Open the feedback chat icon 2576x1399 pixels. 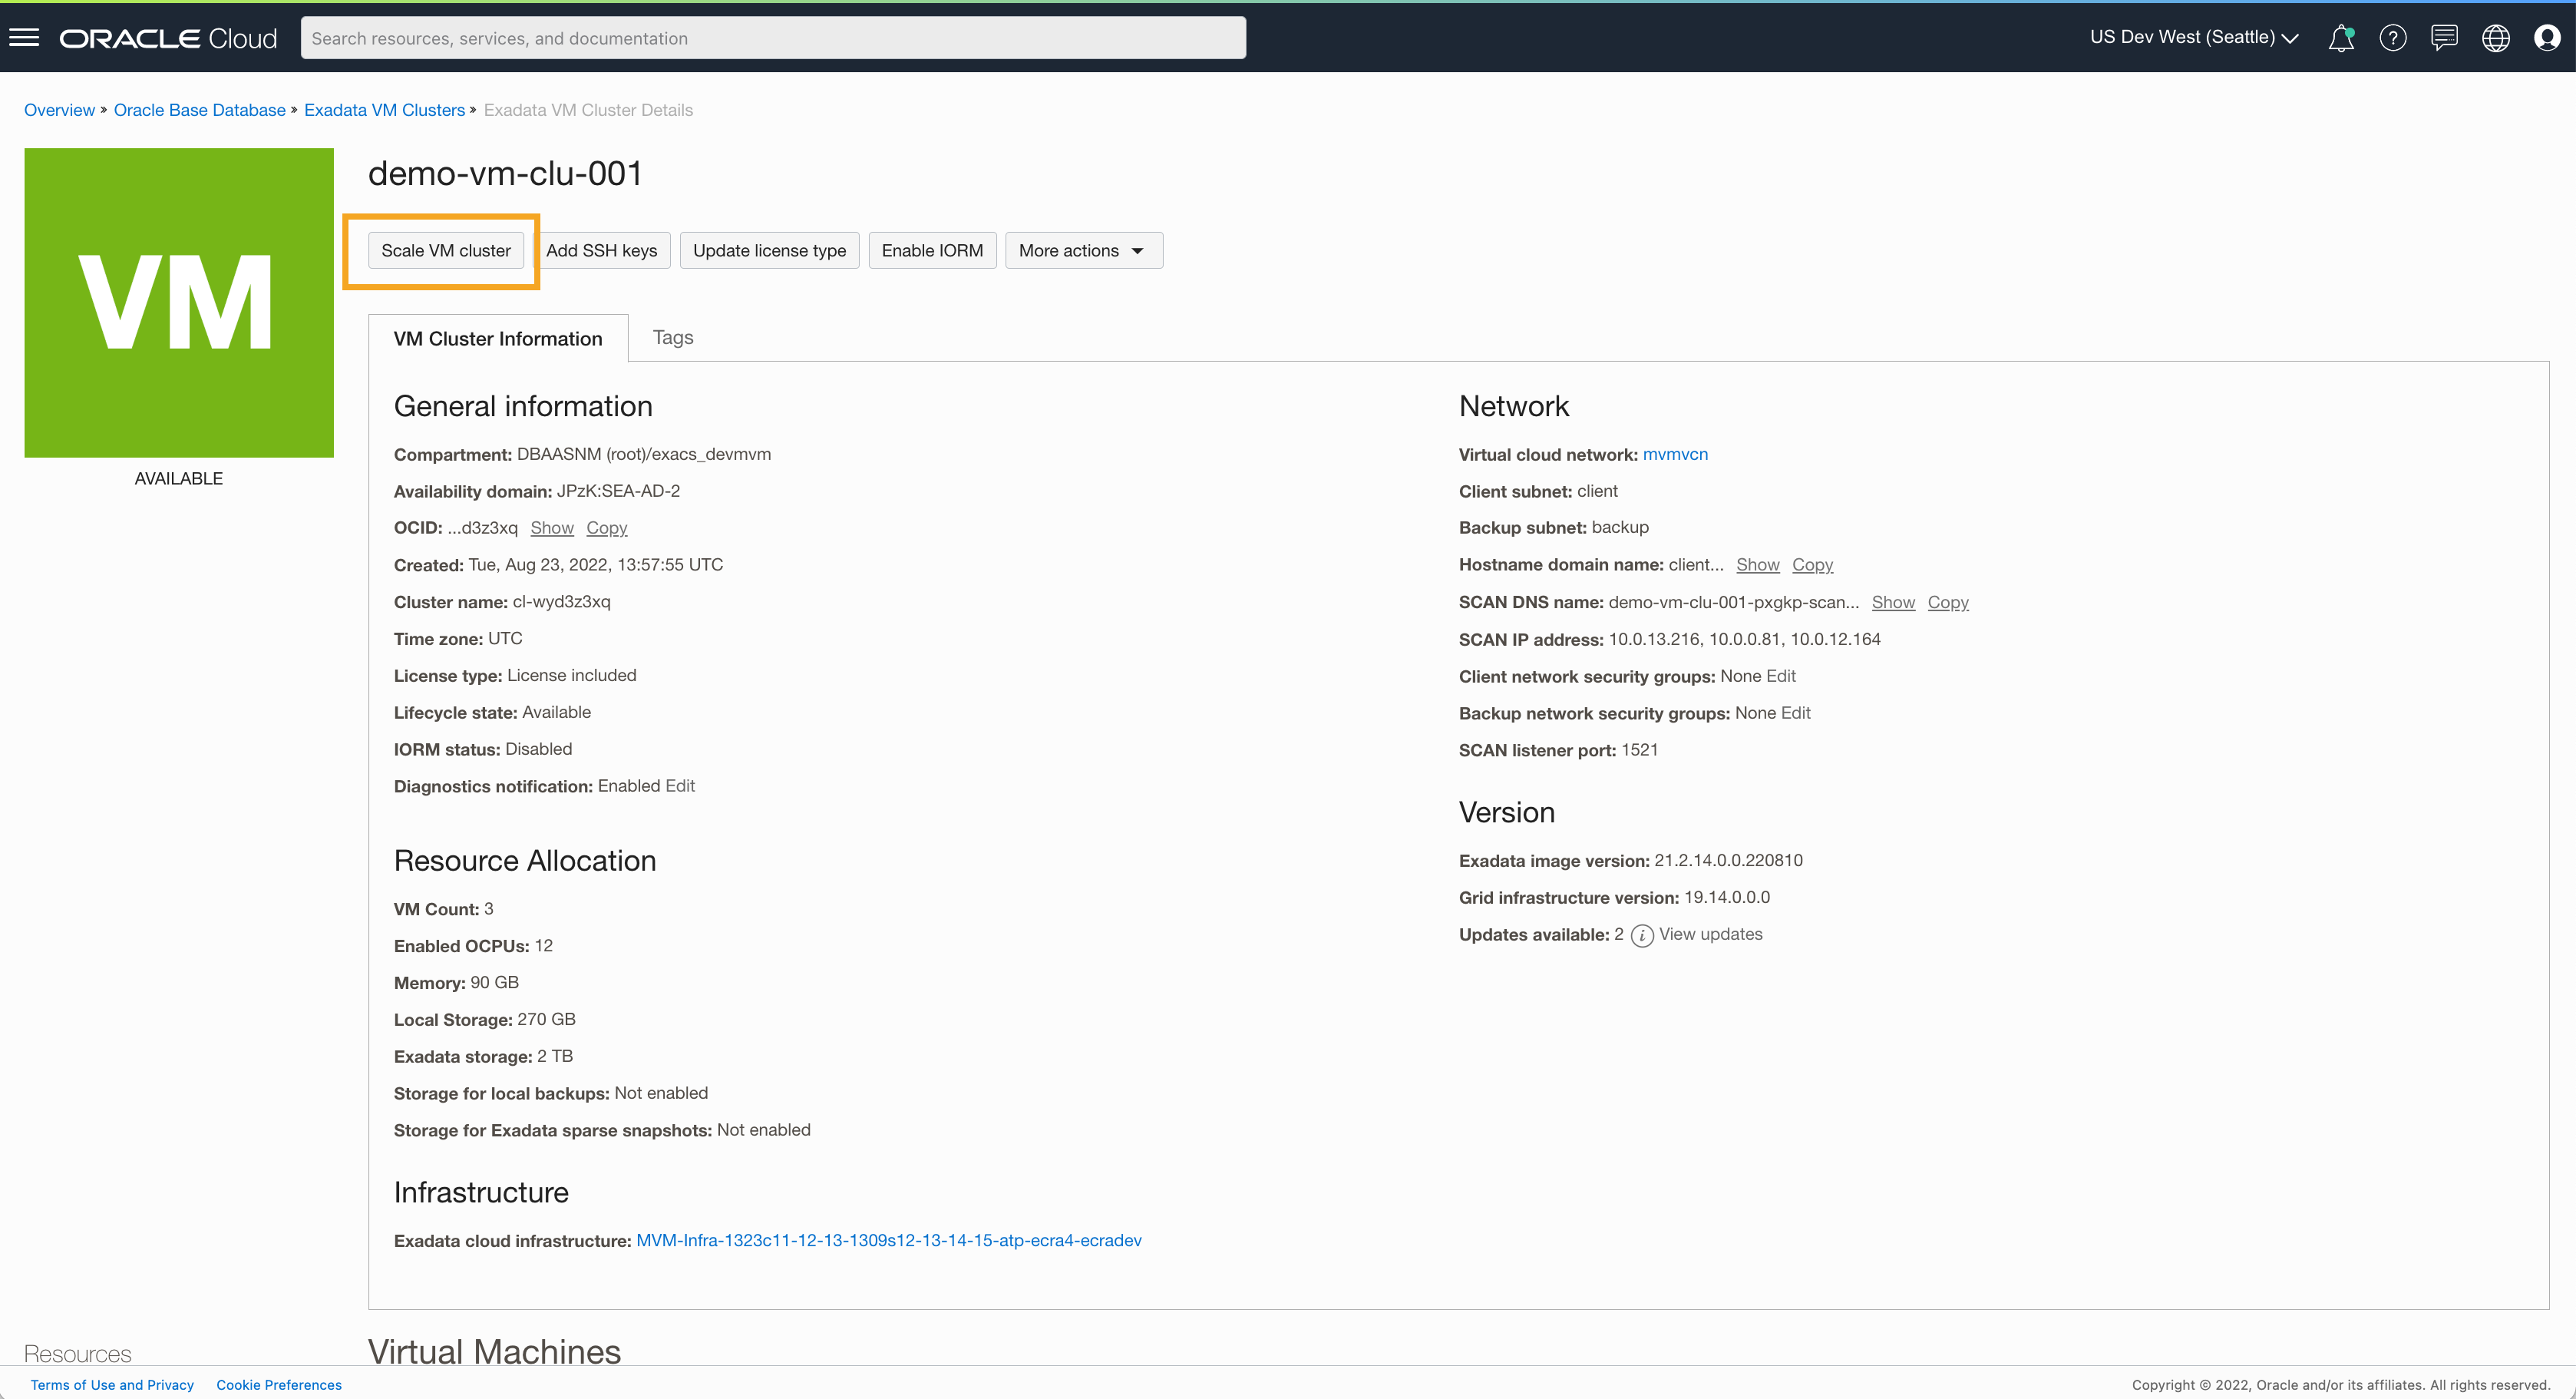pos(2444,37)
